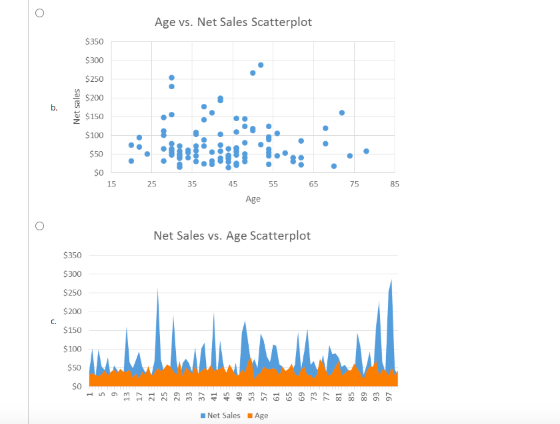Click the $50 axis label in chart b
This screenshot has width=560, height=424.
97,154
